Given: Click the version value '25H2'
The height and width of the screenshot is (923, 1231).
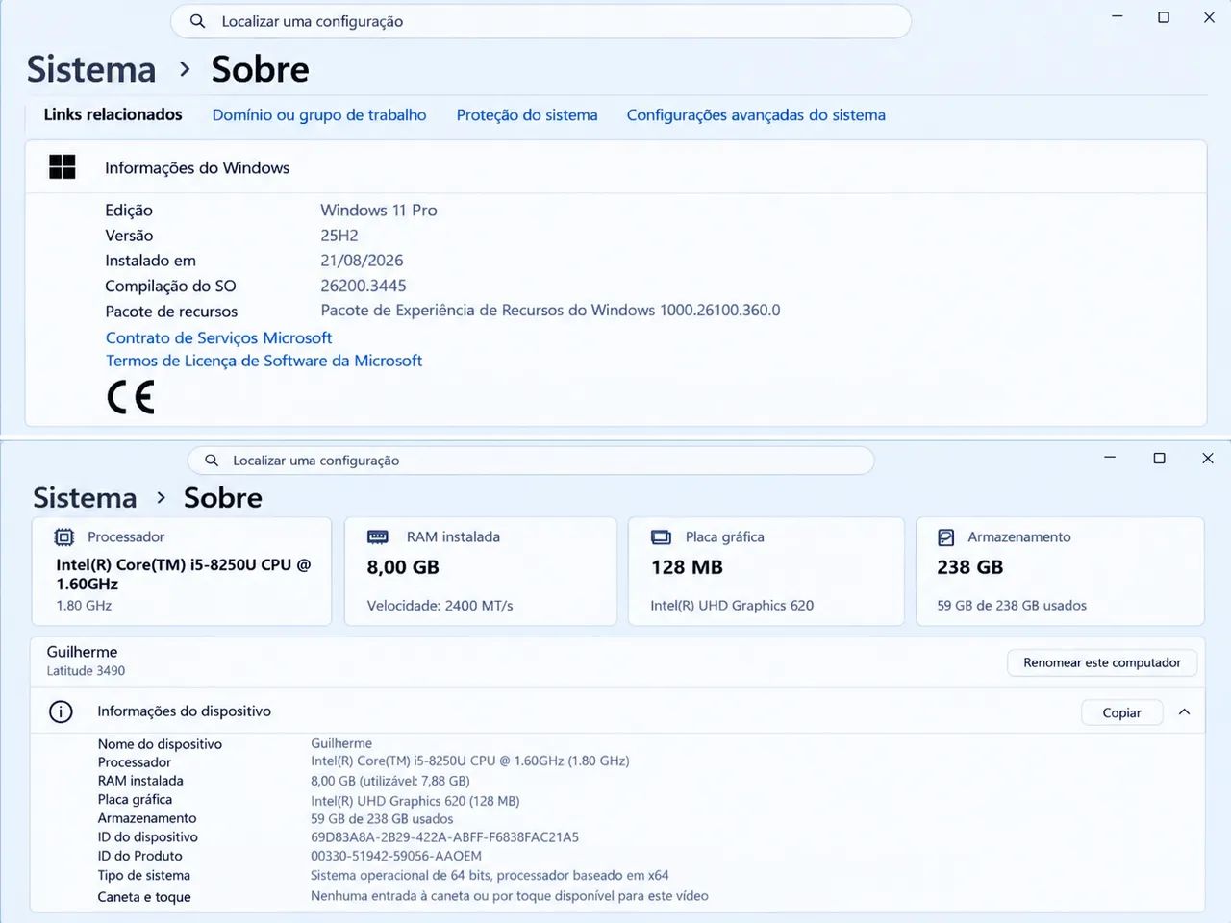Looking at the screenshot, I should coord(339,236).
